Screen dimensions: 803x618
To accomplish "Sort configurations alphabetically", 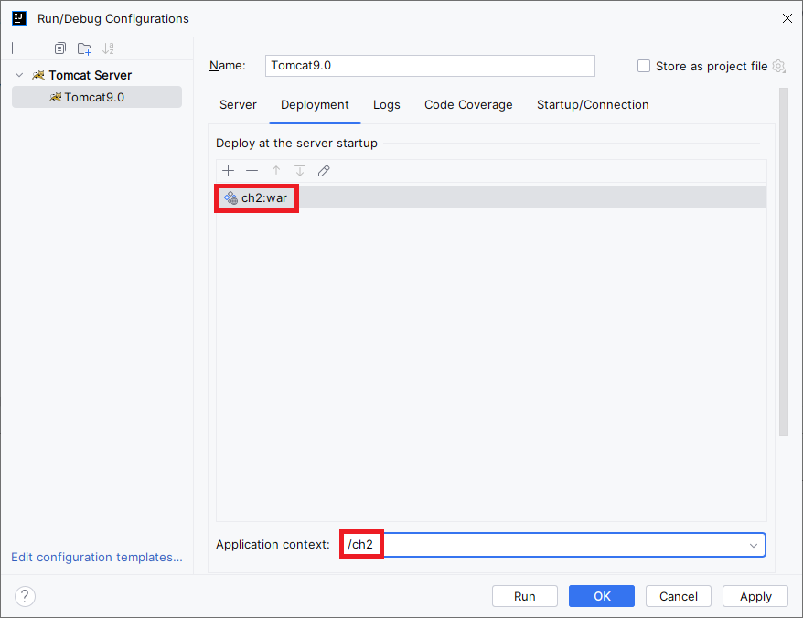I will click(x=108, y=48).
